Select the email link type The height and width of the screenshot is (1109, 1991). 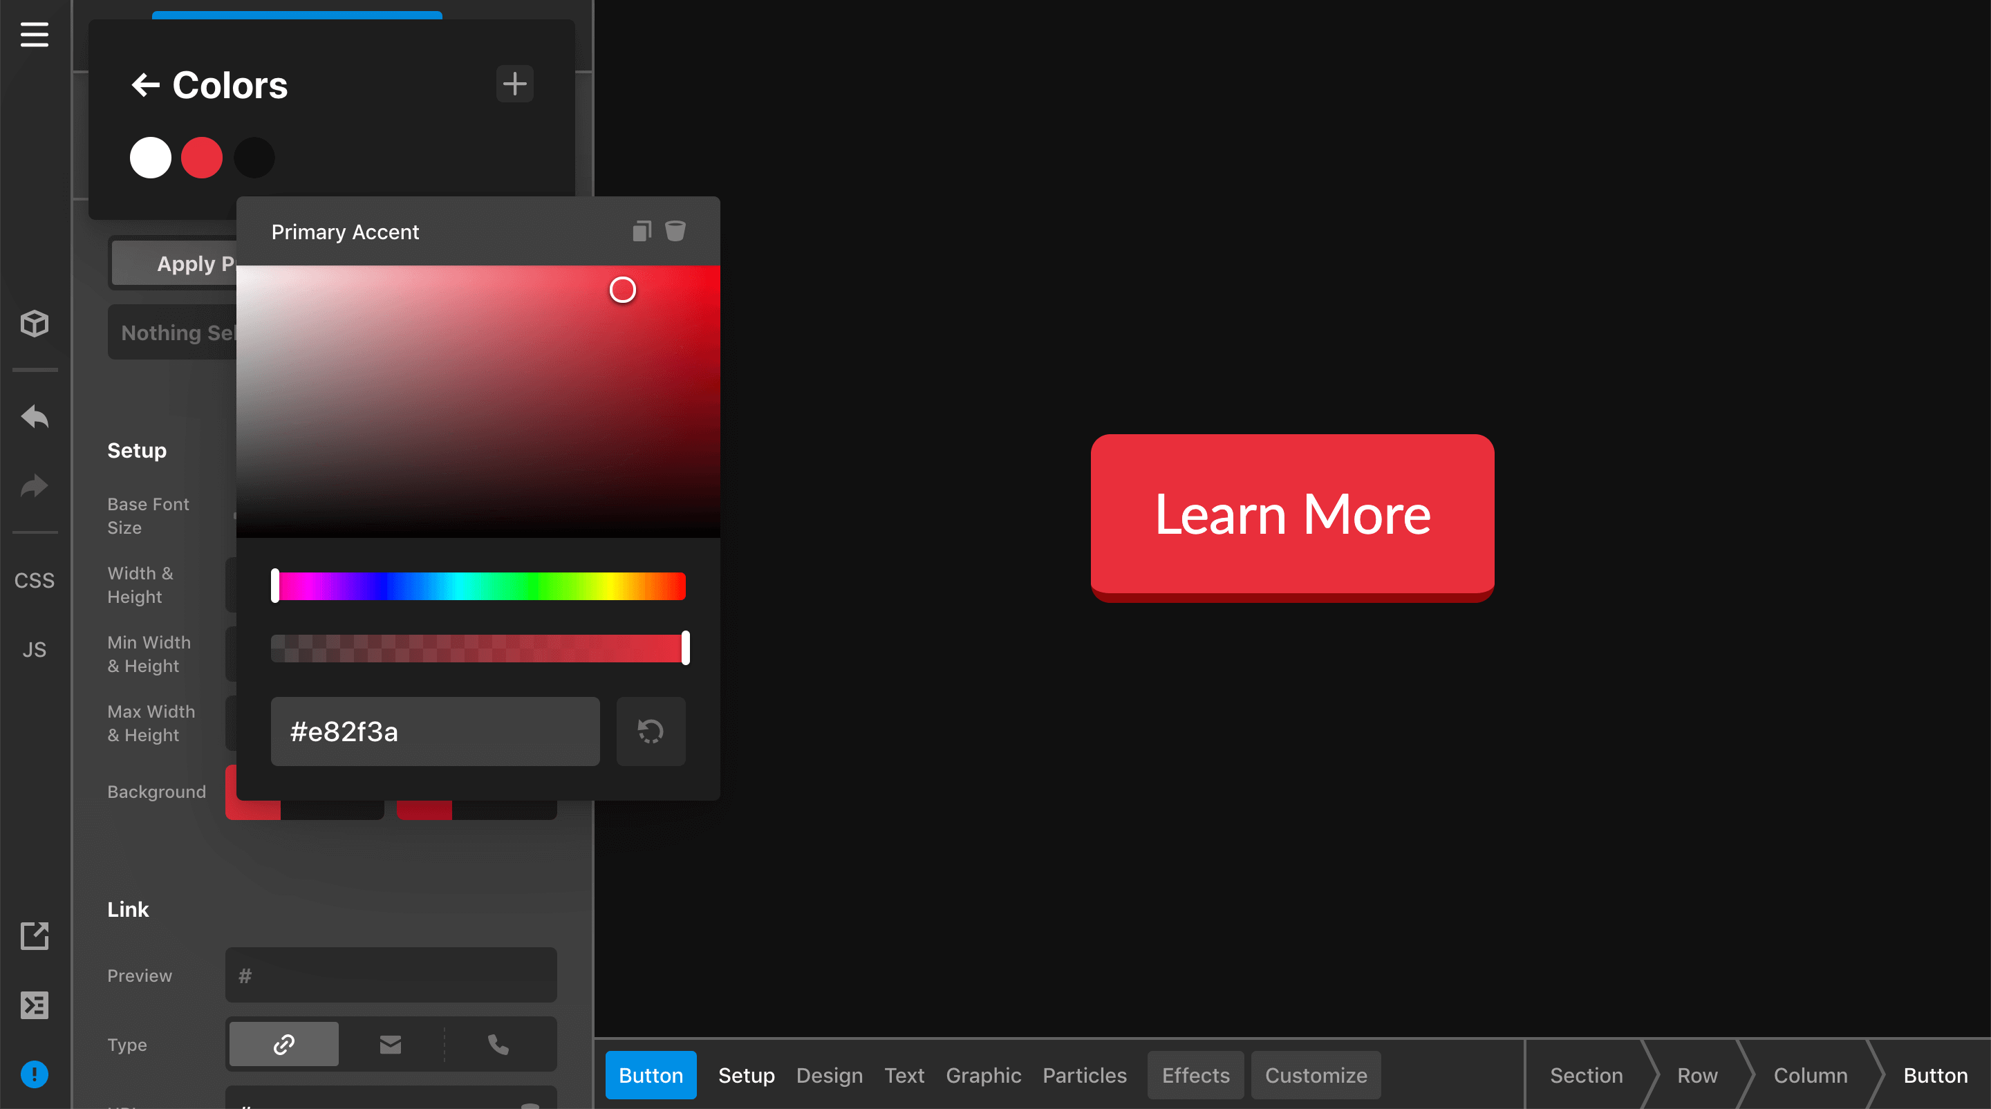[391, 1044]
